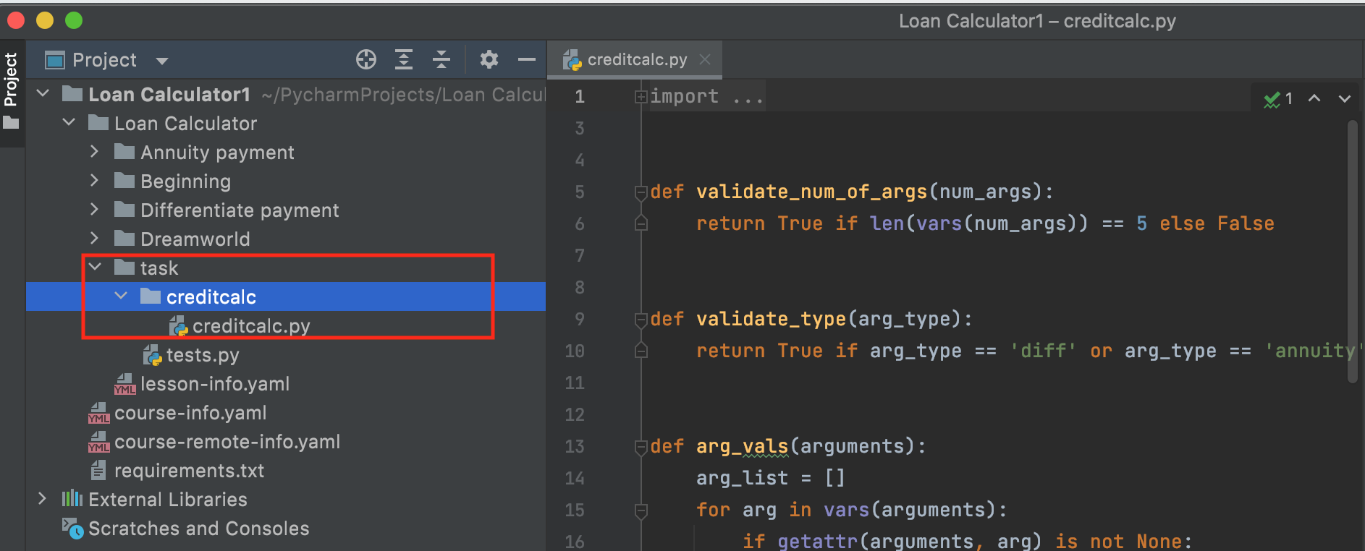Viewport: 1365px width, 551px height.
Task: Fold arg_vals function at line 13
Action: click(x=641, y=447)
